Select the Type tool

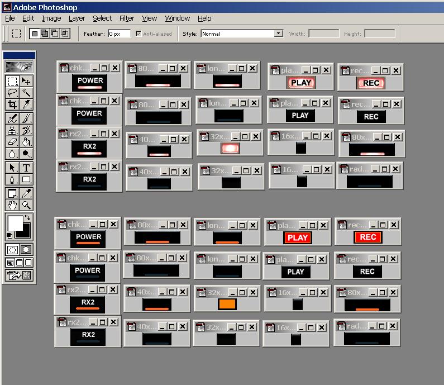[x=26, y=168]
